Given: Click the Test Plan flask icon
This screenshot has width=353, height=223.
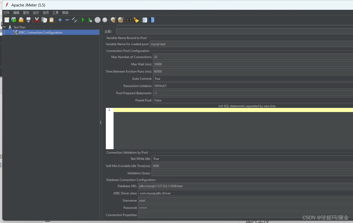Looking at the screenshot, I should pos(10,27).
